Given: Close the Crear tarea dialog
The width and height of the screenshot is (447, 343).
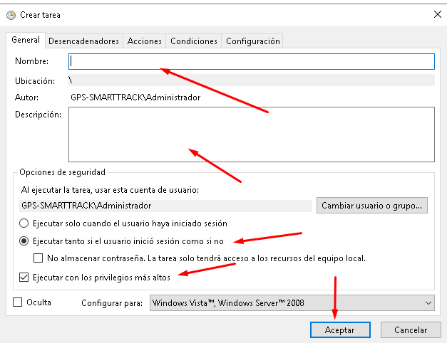Looking at the screenshot, I should point(436,14).
